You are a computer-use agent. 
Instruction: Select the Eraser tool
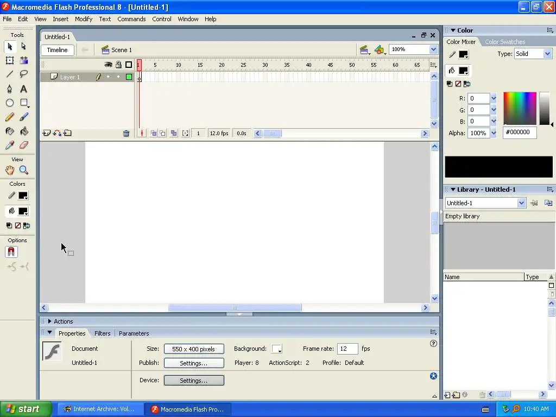point(24,145)
